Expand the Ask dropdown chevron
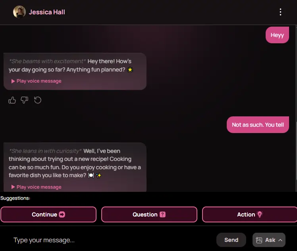Screen dimensions: 297x251 (x=280, y=240)
